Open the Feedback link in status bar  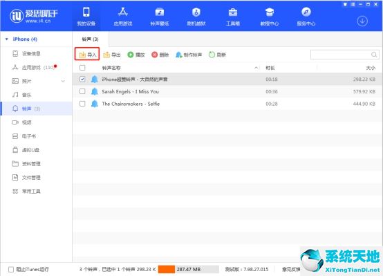coord(291,269)
